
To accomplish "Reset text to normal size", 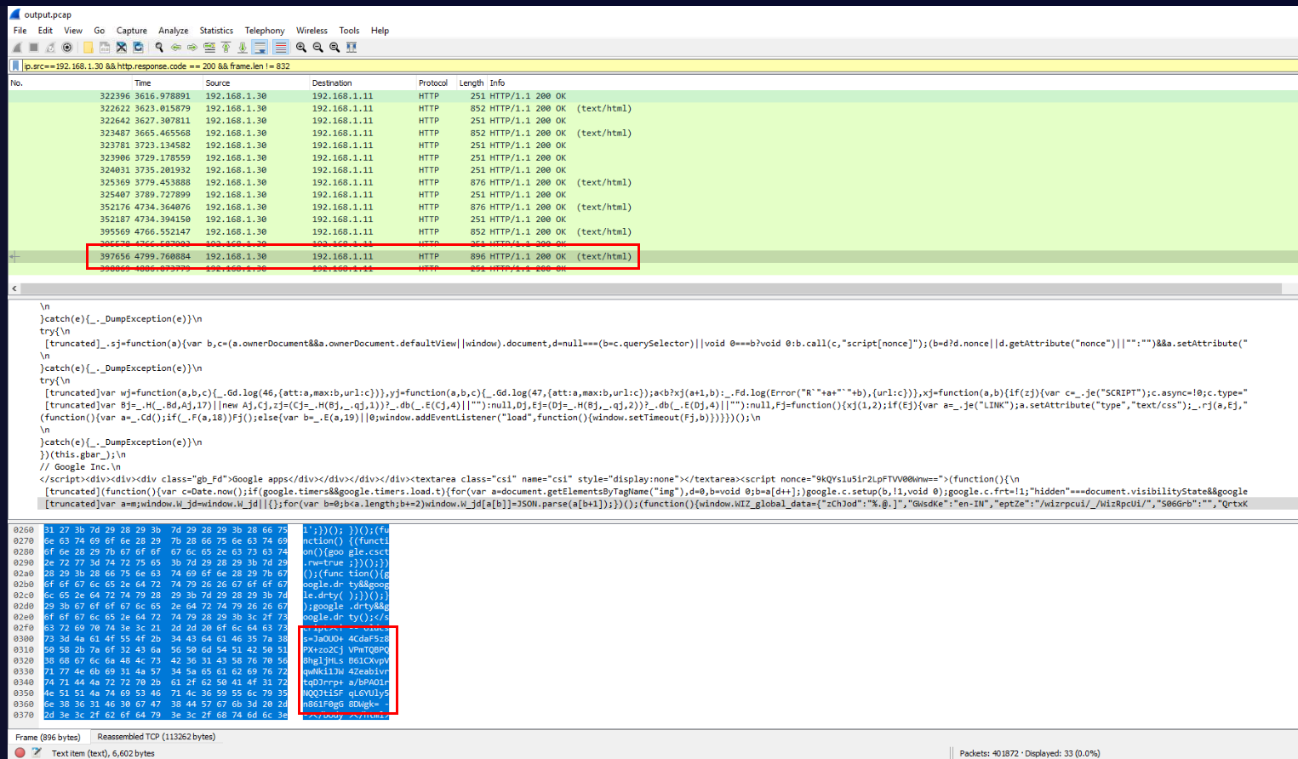I will coord(335,48).
